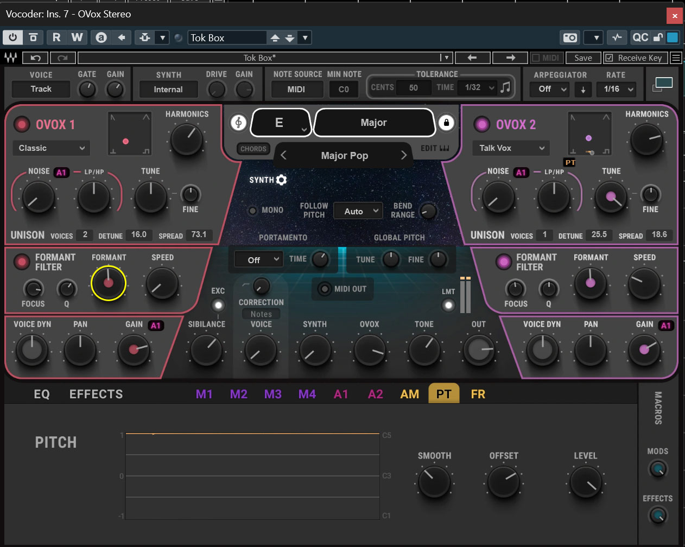This screenshot has width=685, height=547.
Task: Select the AM modulator tab
Action: 410,395
